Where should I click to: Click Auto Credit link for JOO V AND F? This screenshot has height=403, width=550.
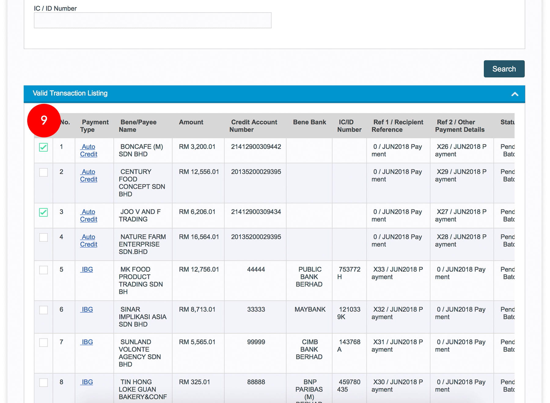click(x=89, y=216)
